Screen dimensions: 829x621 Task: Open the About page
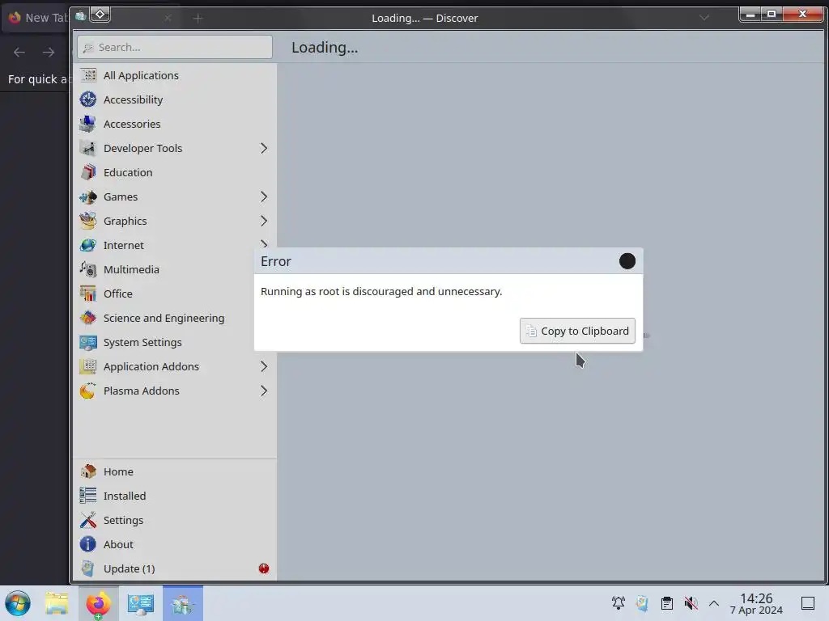[175, 544]
